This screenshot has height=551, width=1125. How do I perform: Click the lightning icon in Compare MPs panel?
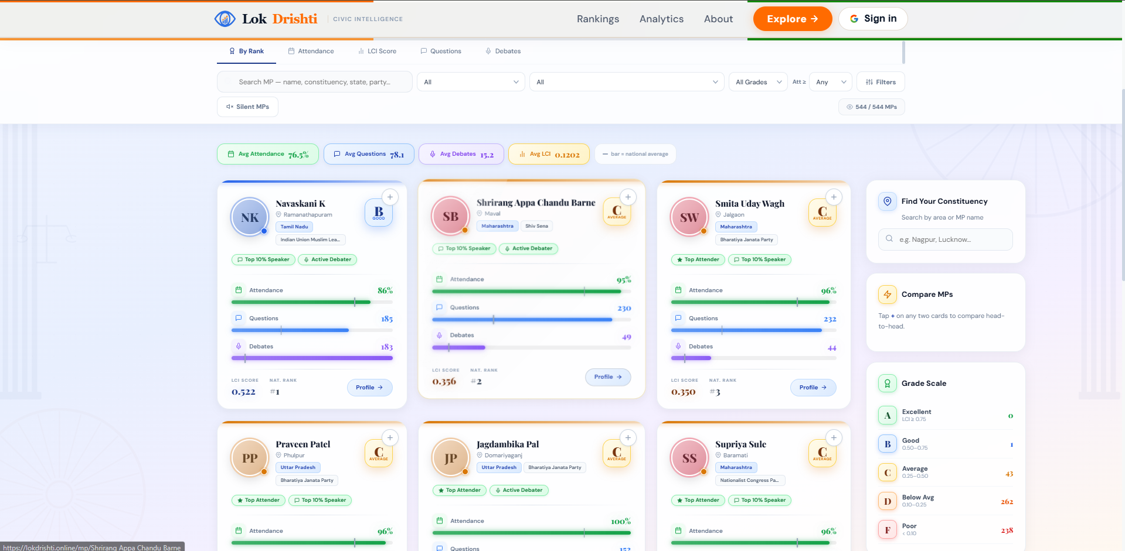(x=887, y=295)
